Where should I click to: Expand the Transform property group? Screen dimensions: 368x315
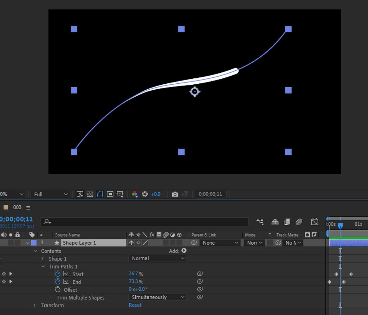[34, 305]
